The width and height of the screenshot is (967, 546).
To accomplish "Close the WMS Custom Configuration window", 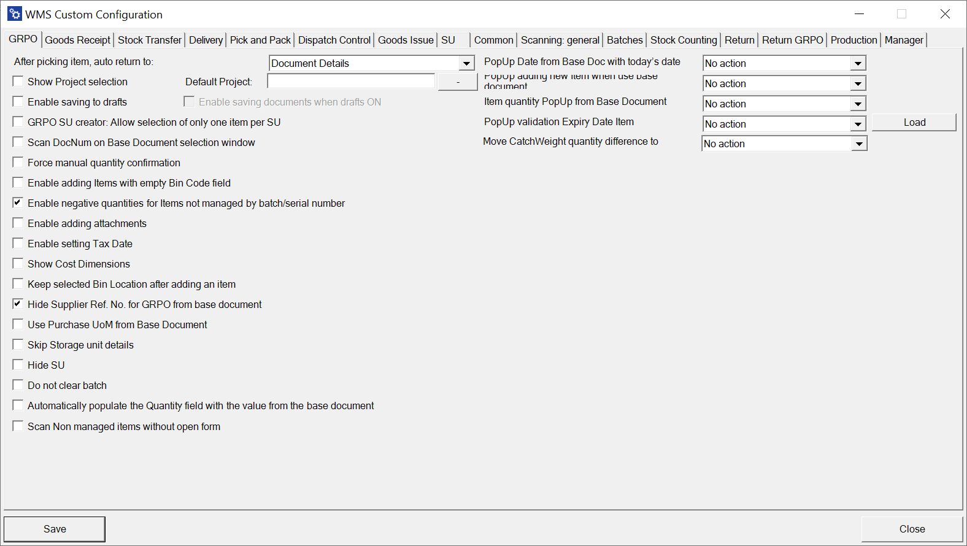I will coord(945,14).
